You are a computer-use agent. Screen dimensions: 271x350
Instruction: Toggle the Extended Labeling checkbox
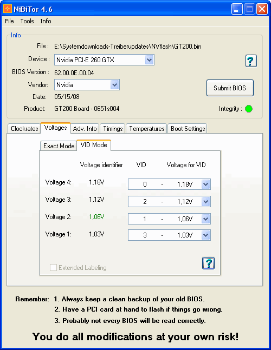pyautogui.click(x=53, y=267)
